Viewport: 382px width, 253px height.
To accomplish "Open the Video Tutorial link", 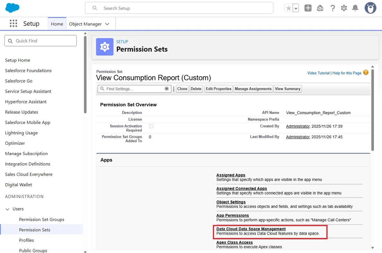I will pos(318,73).
